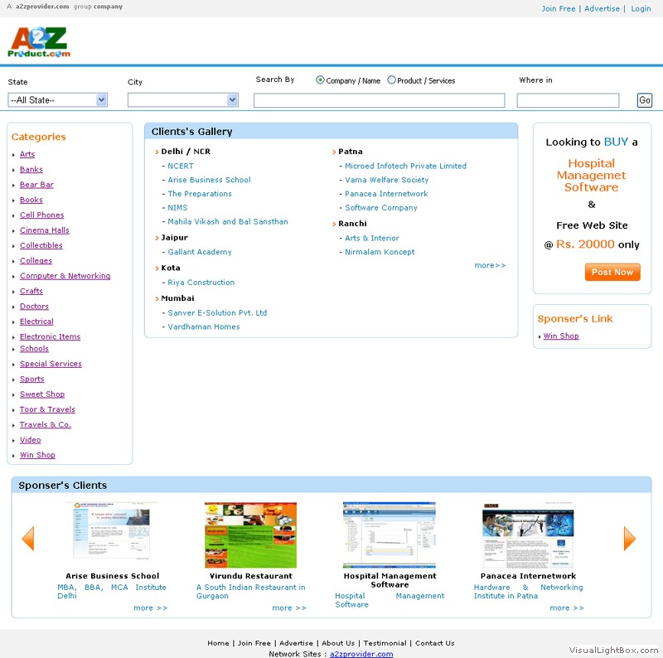This screenshot has height=658, width=663.
Task: Open the Riya Construction link
Action: 201,283
